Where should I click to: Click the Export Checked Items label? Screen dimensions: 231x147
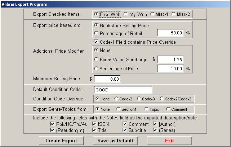point(57,14)
